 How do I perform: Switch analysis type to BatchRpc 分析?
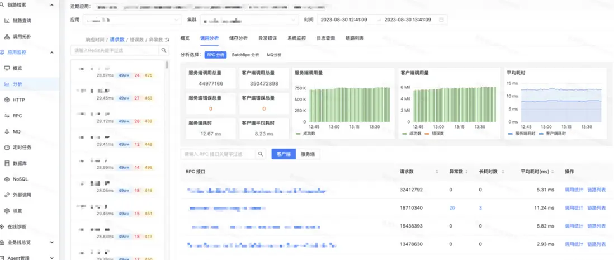click(245, 55)
